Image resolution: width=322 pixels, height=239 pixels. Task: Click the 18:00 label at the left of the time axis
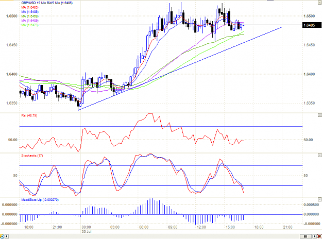coord(28,227)
